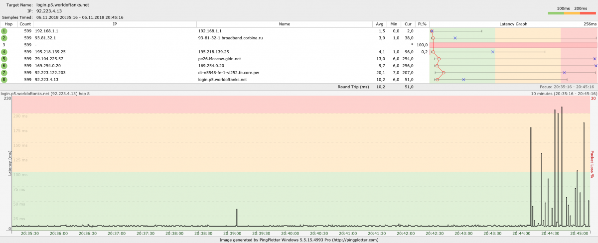Sort by the Avg column header

coord(380,24)
